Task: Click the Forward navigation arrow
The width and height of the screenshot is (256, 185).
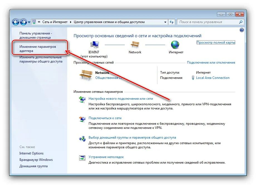Action: point(23,22)
